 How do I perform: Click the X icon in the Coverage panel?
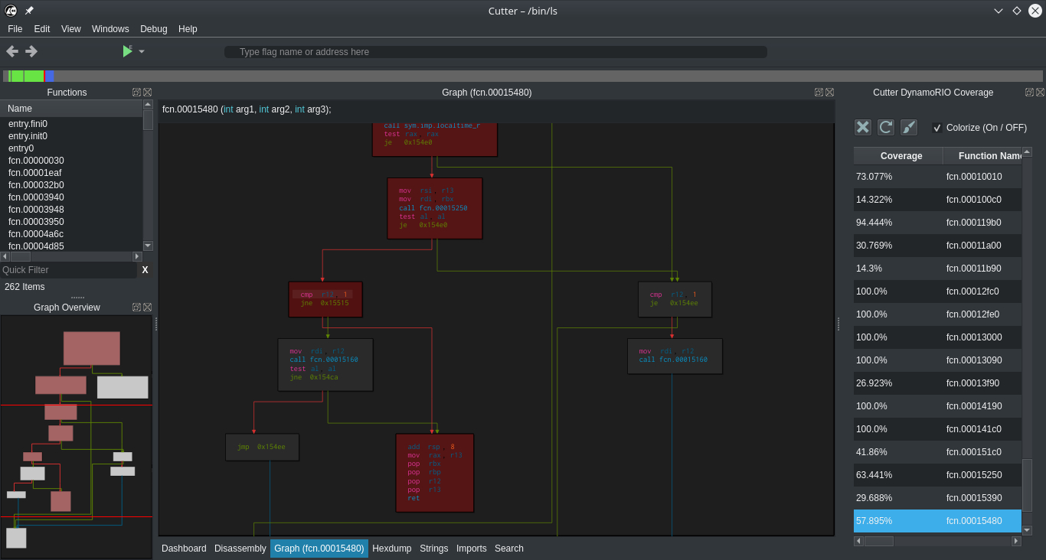863,128
